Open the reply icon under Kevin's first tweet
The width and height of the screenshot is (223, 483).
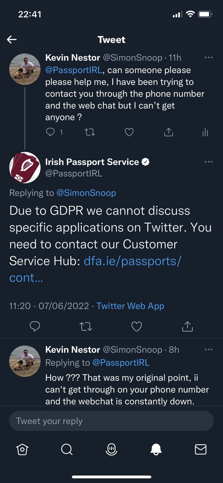pyautogui.click(x=50, y=132)
